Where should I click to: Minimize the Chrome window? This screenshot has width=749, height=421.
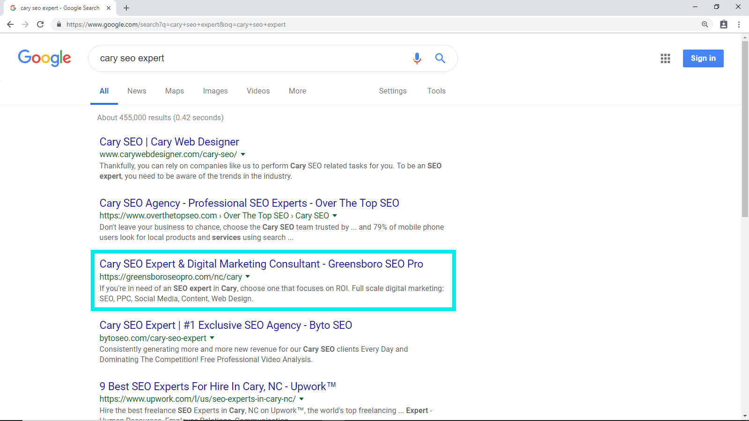(x=695, y=7)
